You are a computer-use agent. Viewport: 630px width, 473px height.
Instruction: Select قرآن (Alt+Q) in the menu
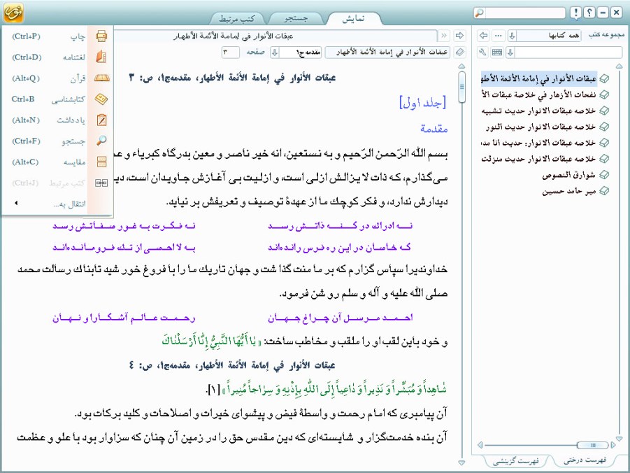pyautogui.click(x=58, y=78)
